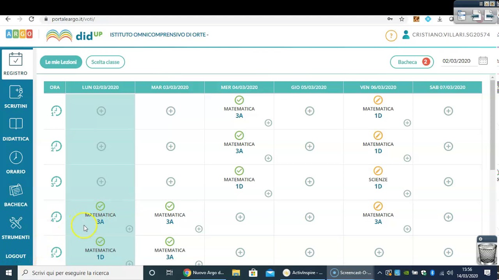The height and width of the screenshot is (280, 499).
Task: Open Task View in the taskbar
Action: [169, 273]
